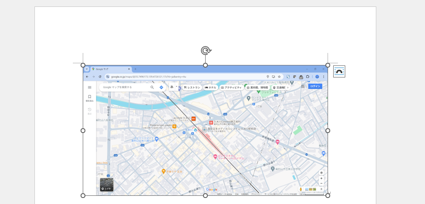Screen dimensions: 425x204
Task: Click the bookmark star in the pasted address bar
Action: click(x=279, y=77)
